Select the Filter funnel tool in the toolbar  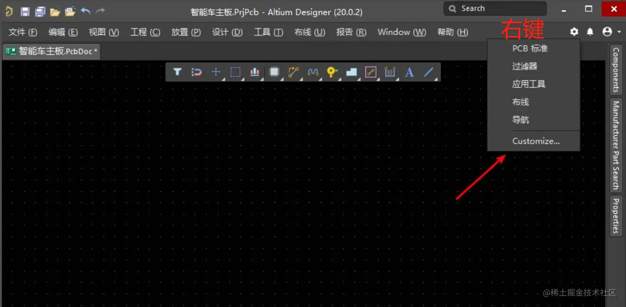coord(177,72)
